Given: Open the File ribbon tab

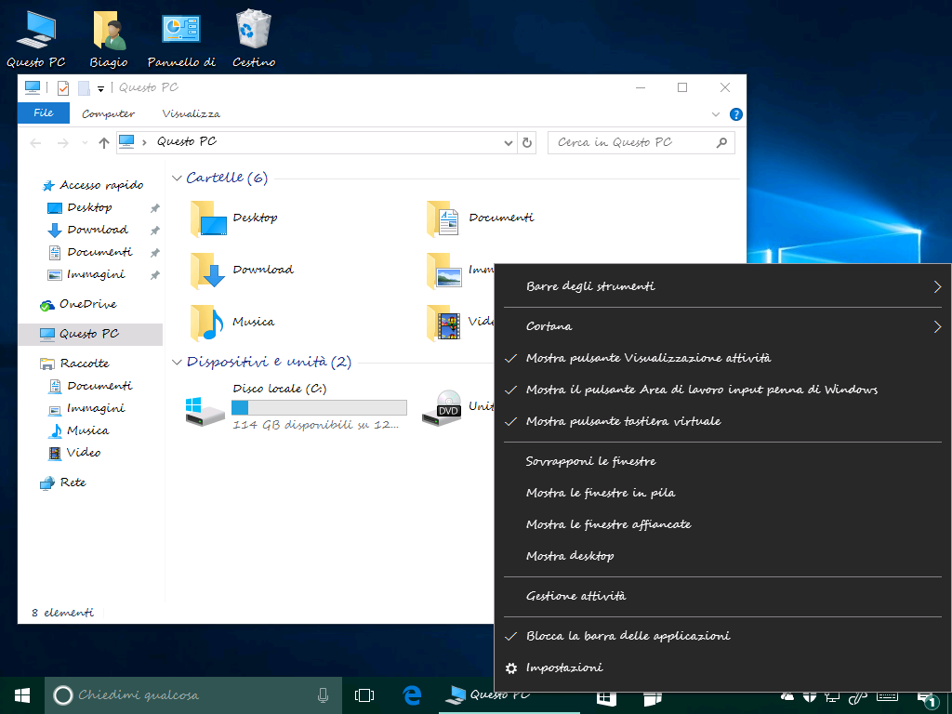Looking at the screenshot, I should pyautogui.click(x=43, y=112).
